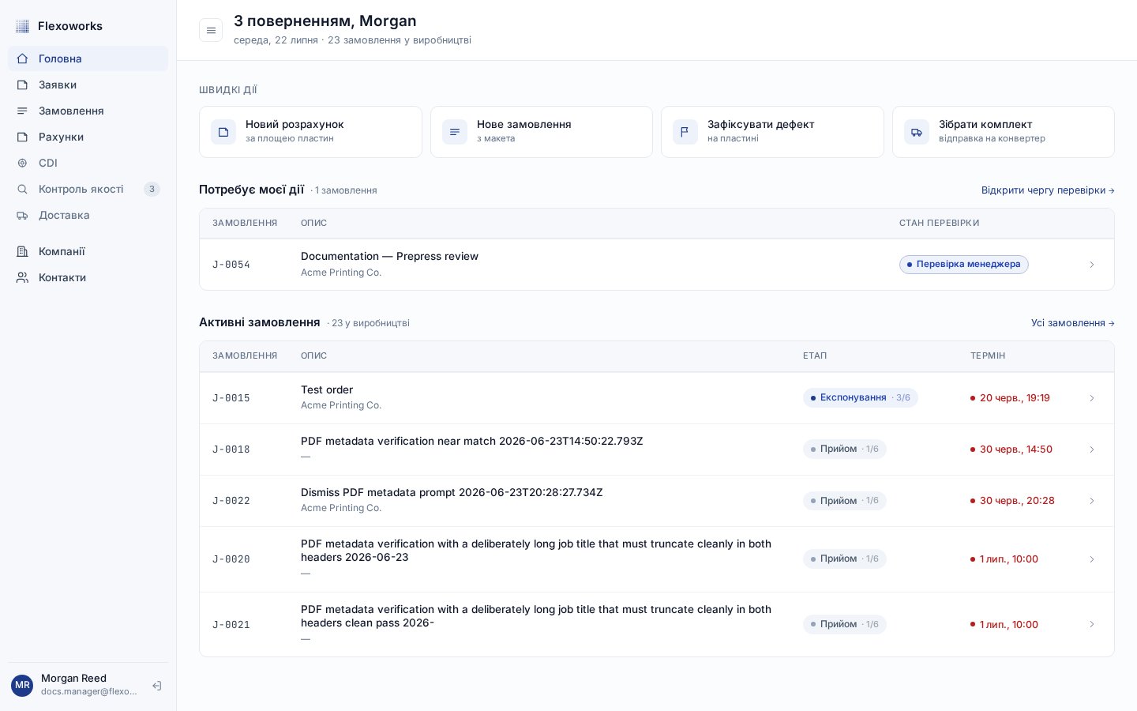The height and width of the screenshot is (711, 1137).
Task: Open Головна in the sidebar
Action: pos(88,58)
